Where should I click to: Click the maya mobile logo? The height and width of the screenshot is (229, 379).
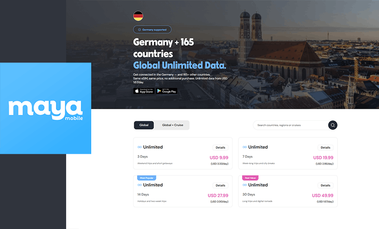pos(46,108)
